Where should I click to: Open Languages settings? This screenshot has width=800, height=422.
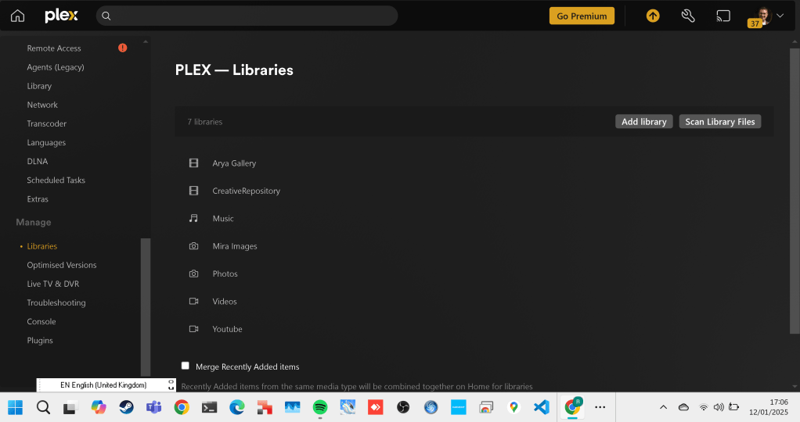click(46, 143)
